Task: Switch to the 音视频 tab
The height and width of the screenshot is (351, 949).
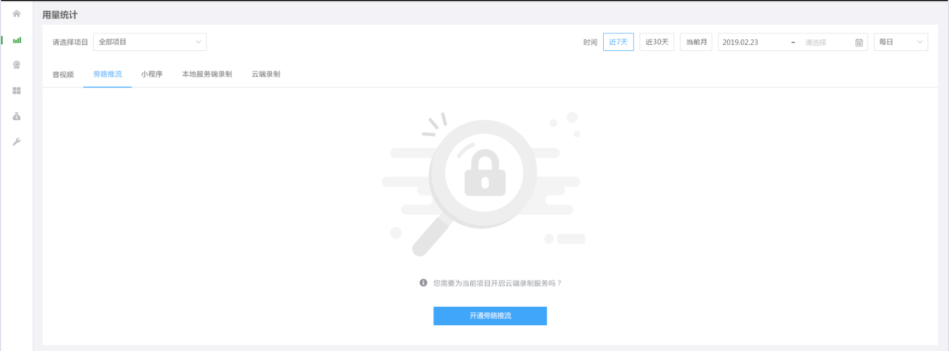Action: tap(63, 74)
